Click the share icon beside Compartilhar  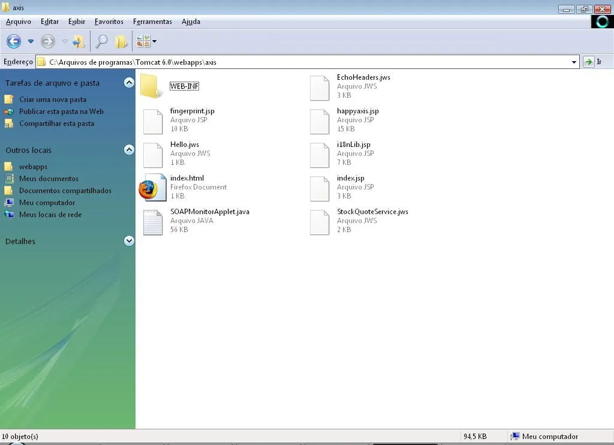[x=8, y=124]
